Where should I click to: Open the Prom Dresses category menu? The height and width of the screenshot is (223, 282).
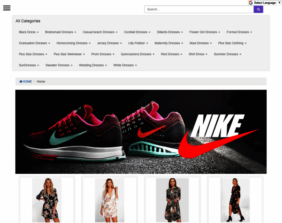point(103,54)
